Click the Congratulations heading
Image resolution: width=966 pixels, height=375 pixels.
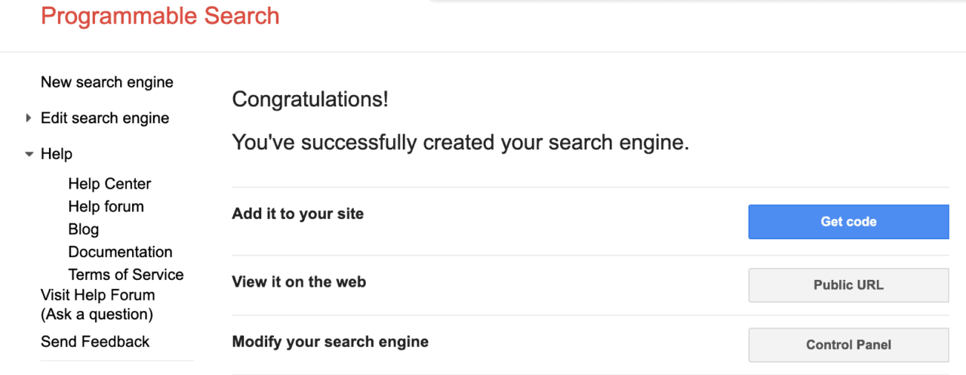coord(310,99)
